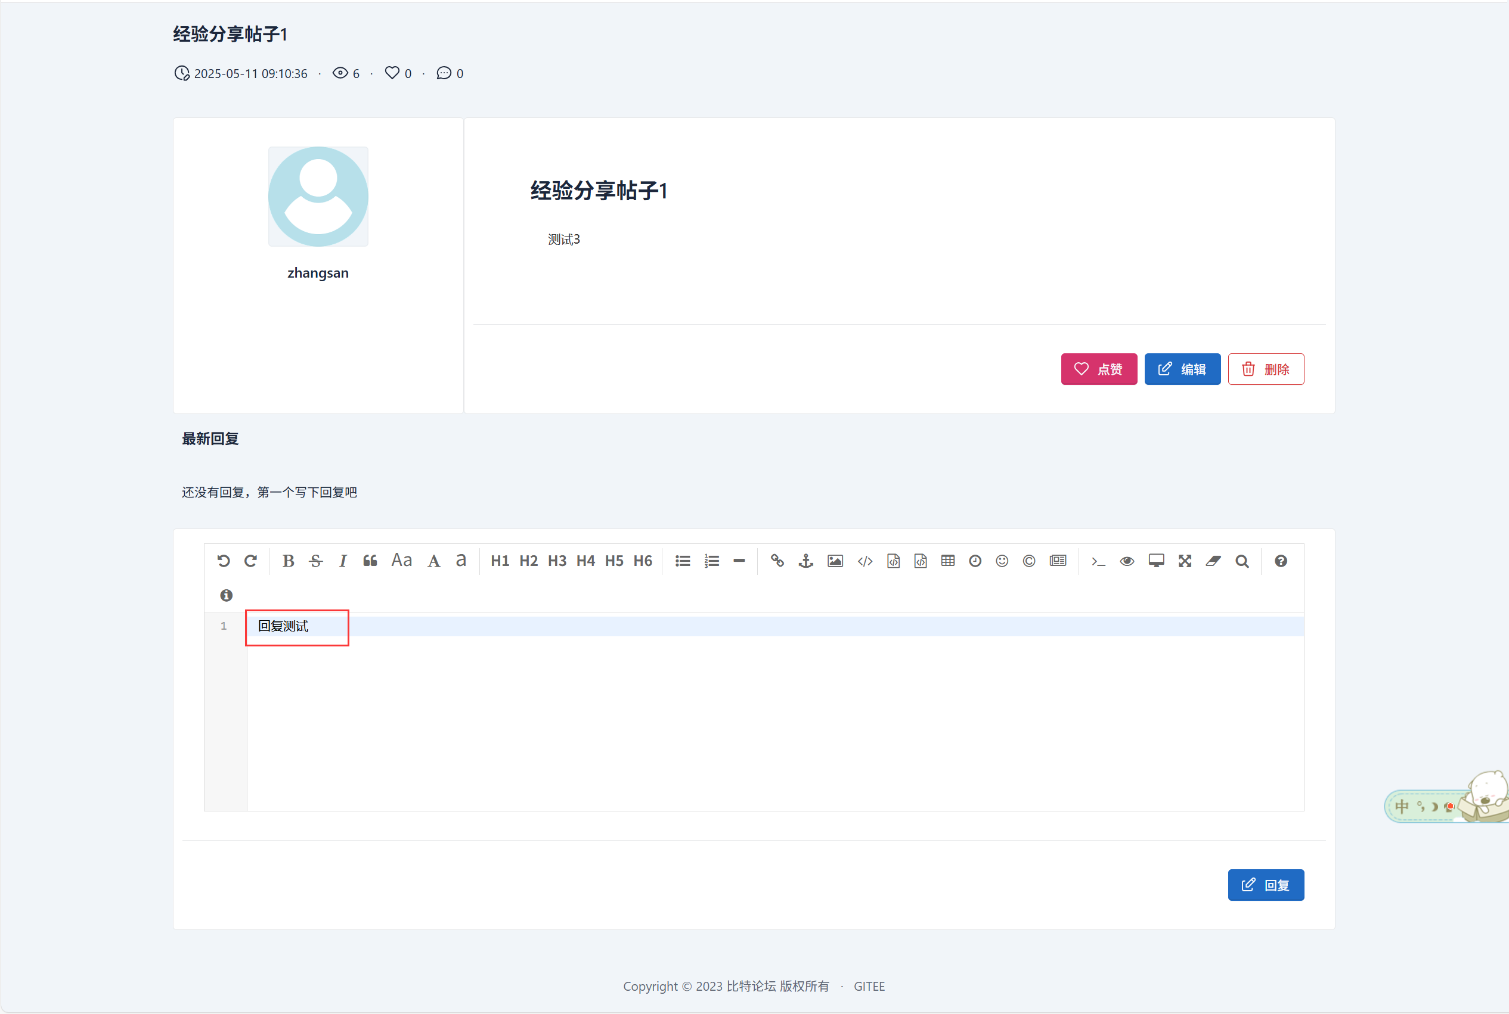Screen dimensions: 1509x1014
Task: Toggle fullscreen editor mode
Action: pos(1185,561)
